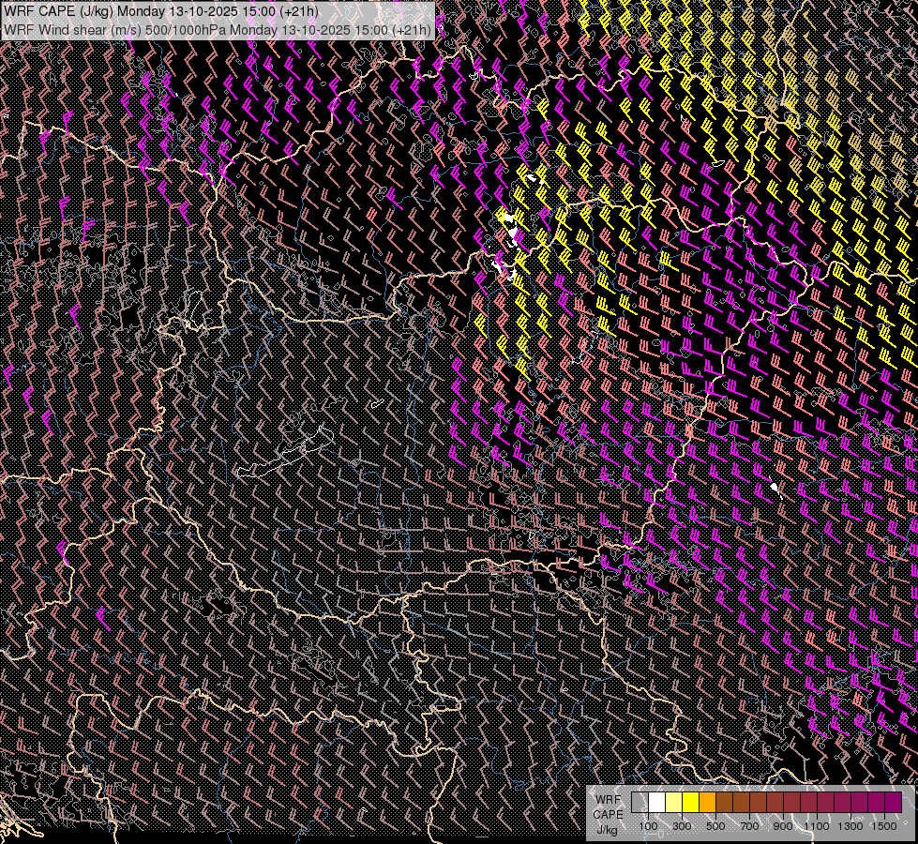
Task: Click the 1100 tick label
Action: pos(817,826)
